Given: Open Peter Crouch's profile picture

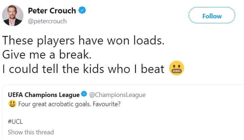Looking at the screenshot, I should [x=13, y=15].
